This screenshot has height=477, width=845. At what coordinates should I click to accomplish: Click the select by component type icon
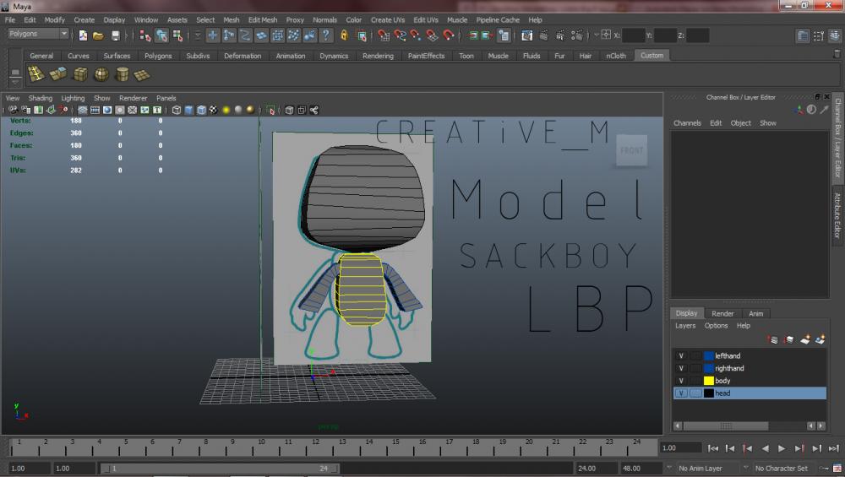pyautogui.click(x=177, y=35)
